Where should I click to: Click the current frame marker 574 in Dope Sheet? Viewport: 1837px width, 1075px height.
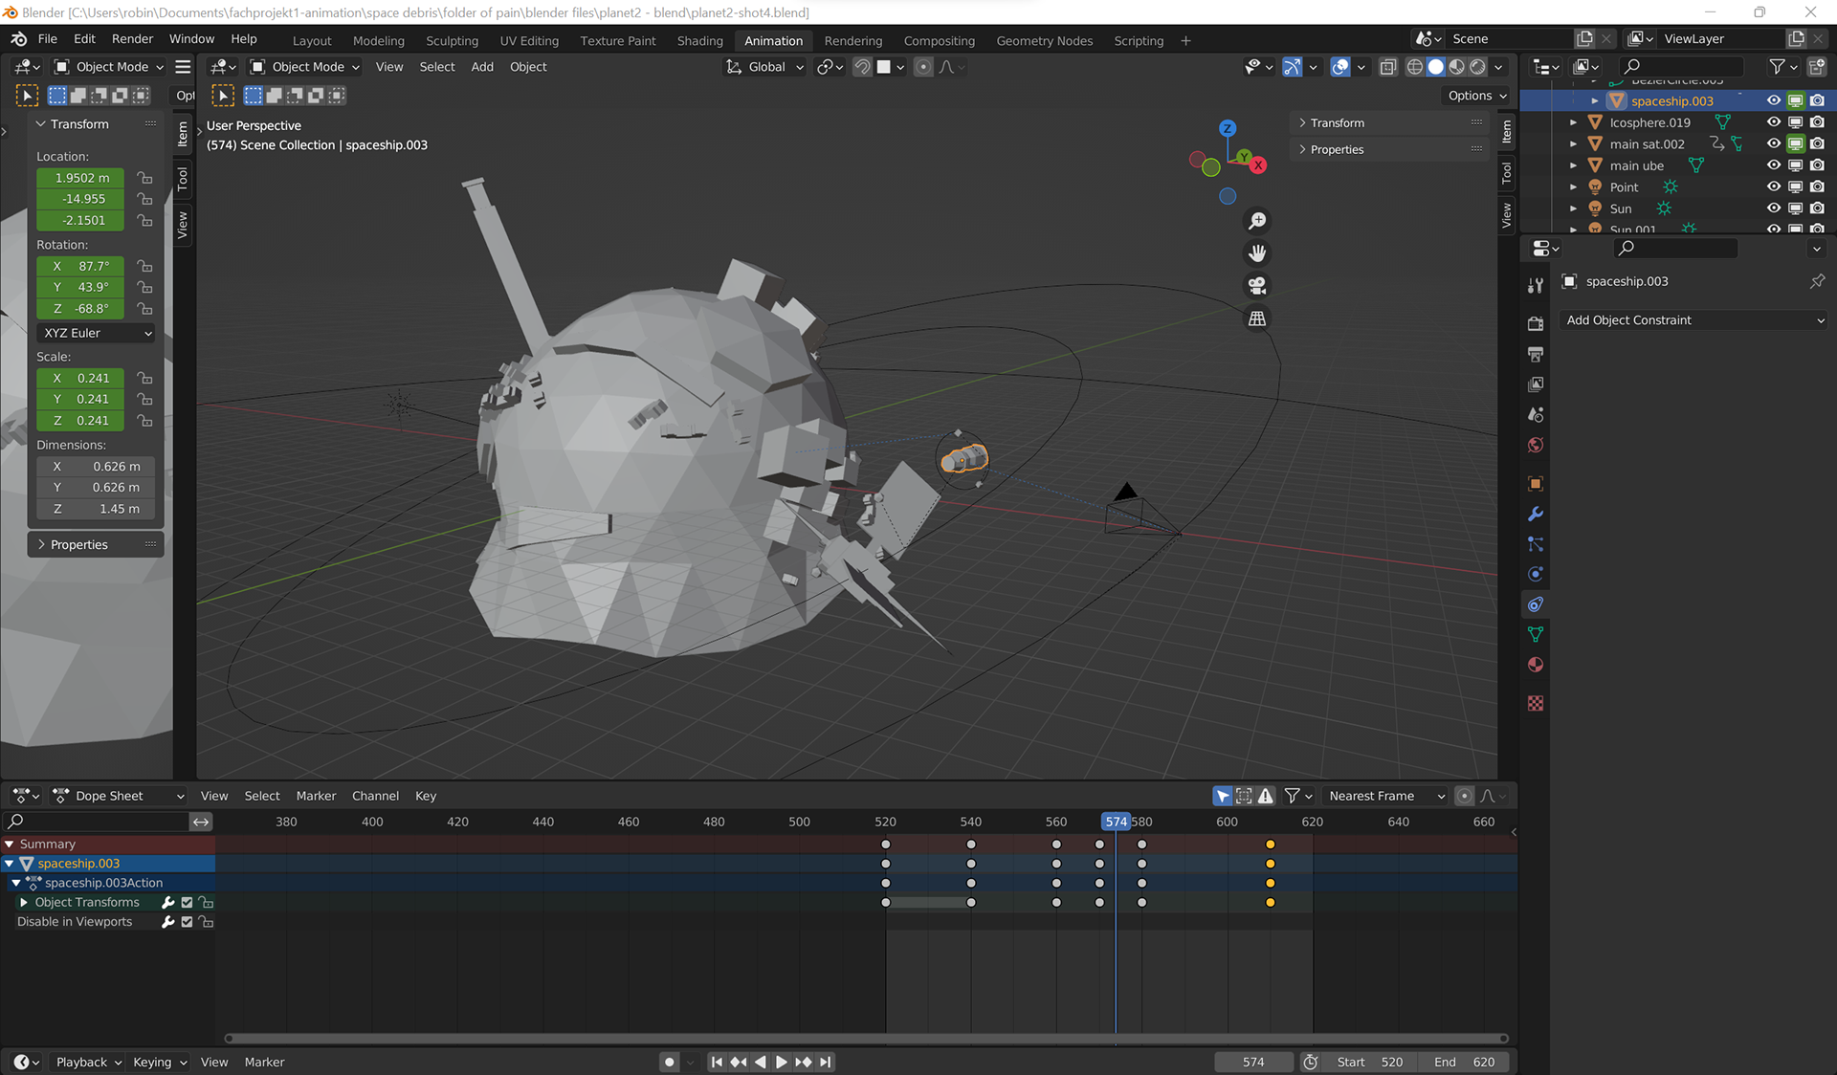pyautogui.click(x=1116, y=822)
